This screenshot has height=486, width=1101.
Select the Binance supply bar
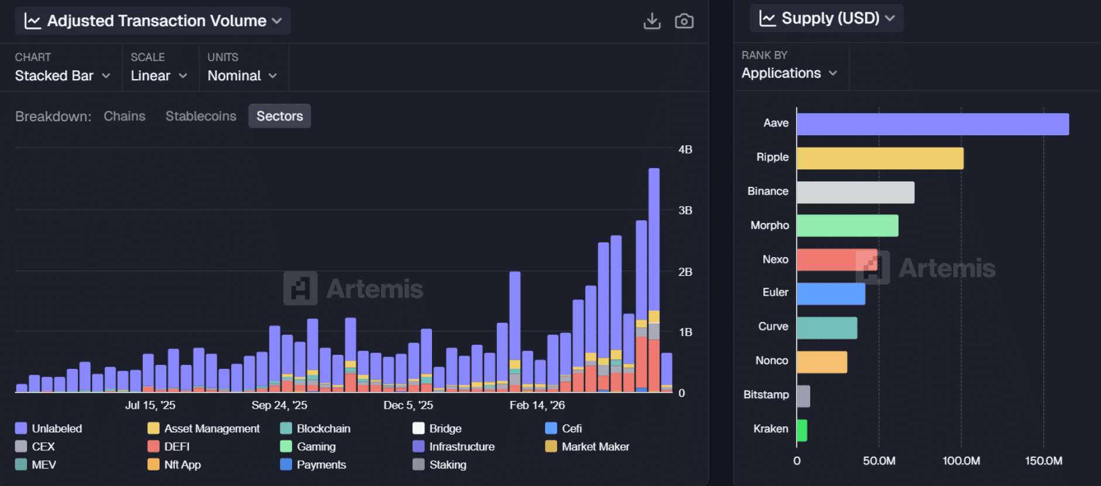856,192
